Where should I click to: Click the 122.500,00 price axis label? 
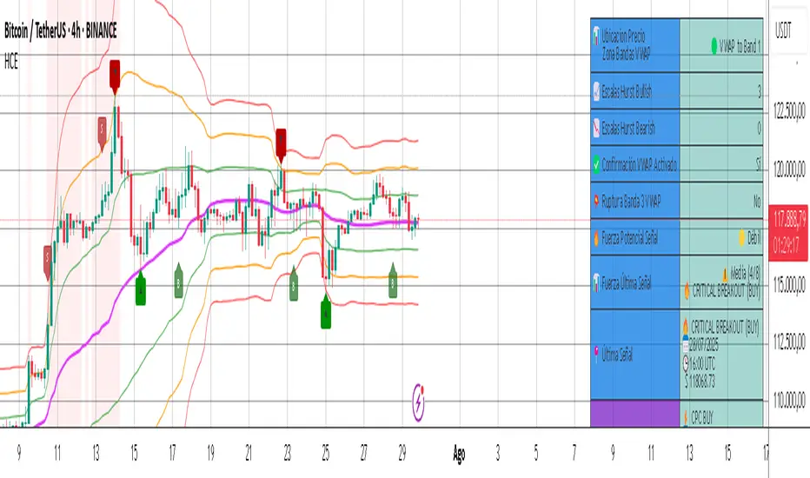[x=789, y=110]
